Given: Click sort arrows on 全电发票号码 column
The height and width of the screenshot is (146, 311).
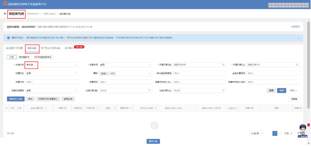Looking at the screenshot, I should tap(45, 108).
